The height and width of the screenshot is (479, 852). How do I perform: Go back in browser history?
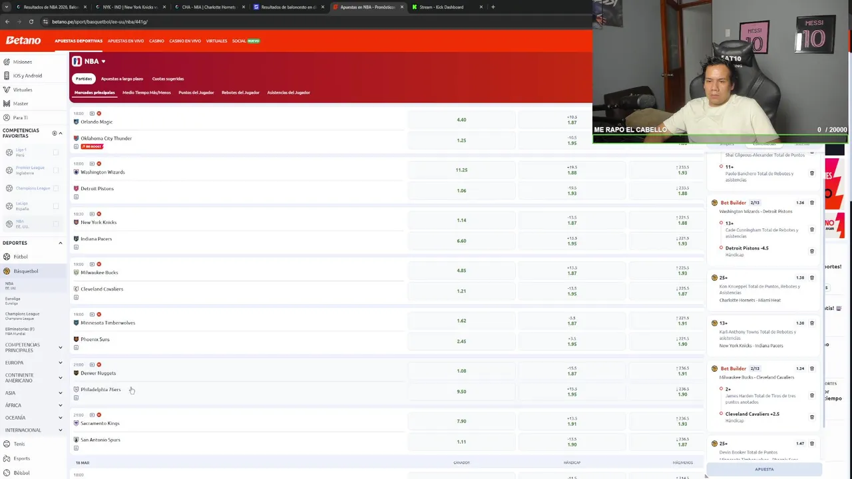click(7, 21)
